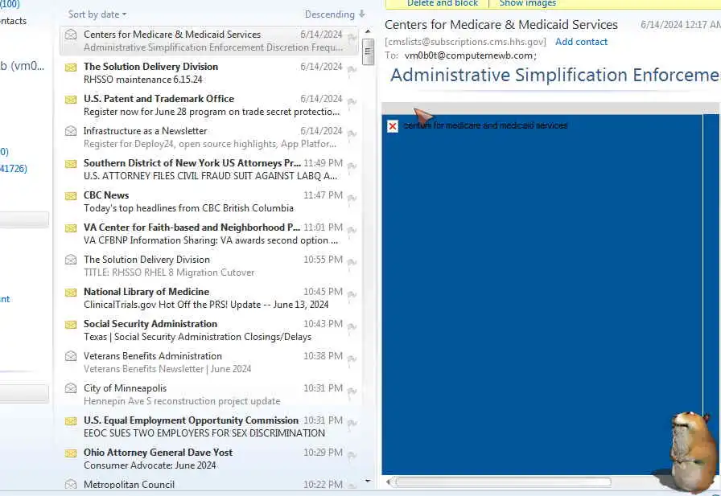Click envelope icon for National Library of Medicine
721x496 pixels.
[71, 293]
